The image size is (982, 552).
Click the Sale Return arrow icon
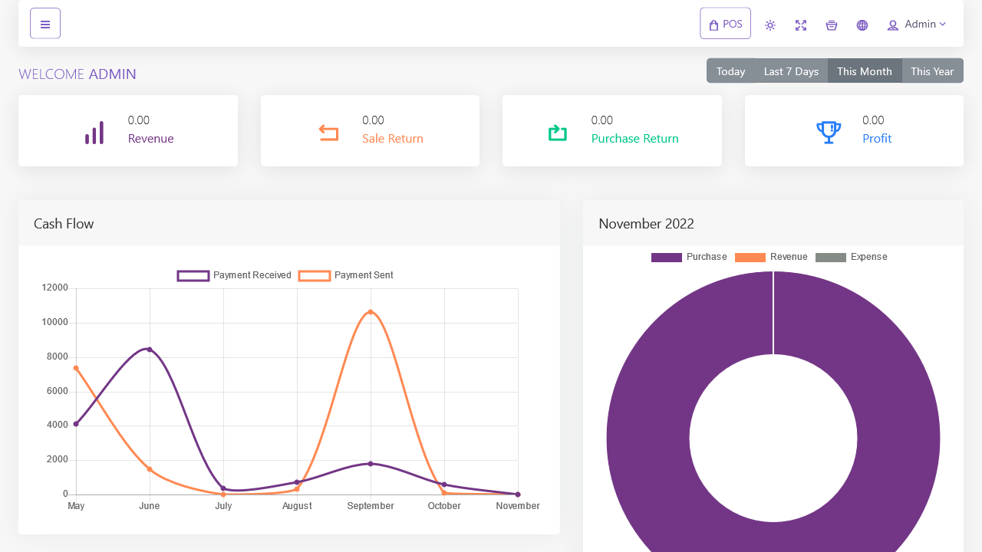point(328,133)
